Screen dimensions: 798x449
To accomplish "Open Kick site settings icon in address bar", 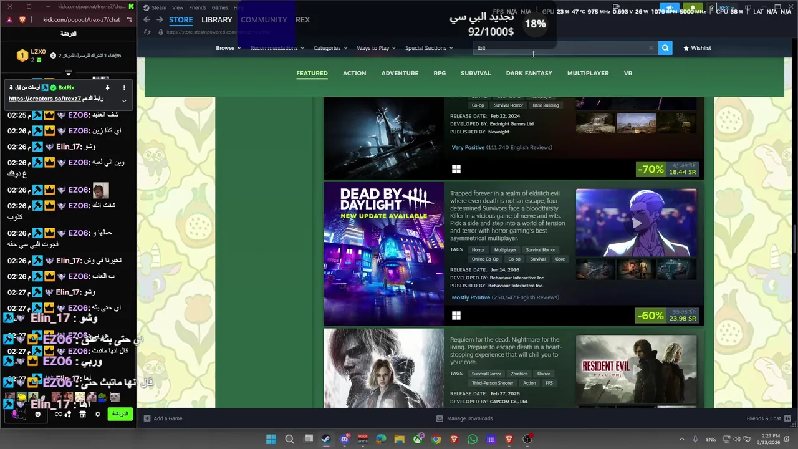I will [x=129, y=20].
